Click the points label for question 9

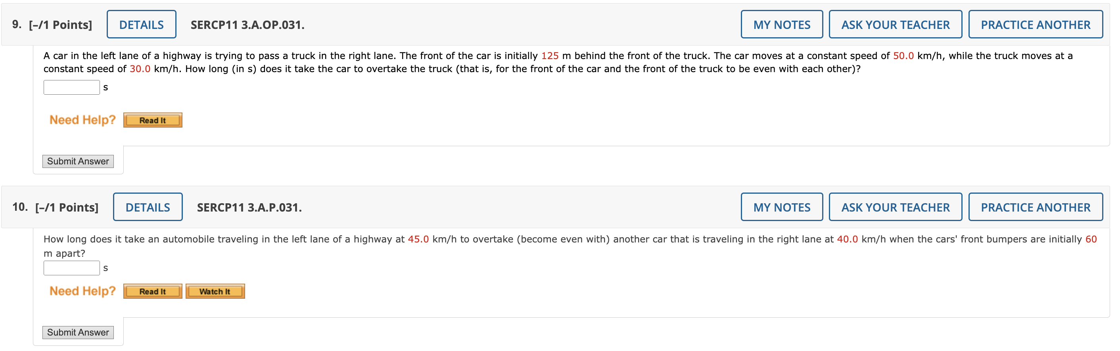(59, 24)
